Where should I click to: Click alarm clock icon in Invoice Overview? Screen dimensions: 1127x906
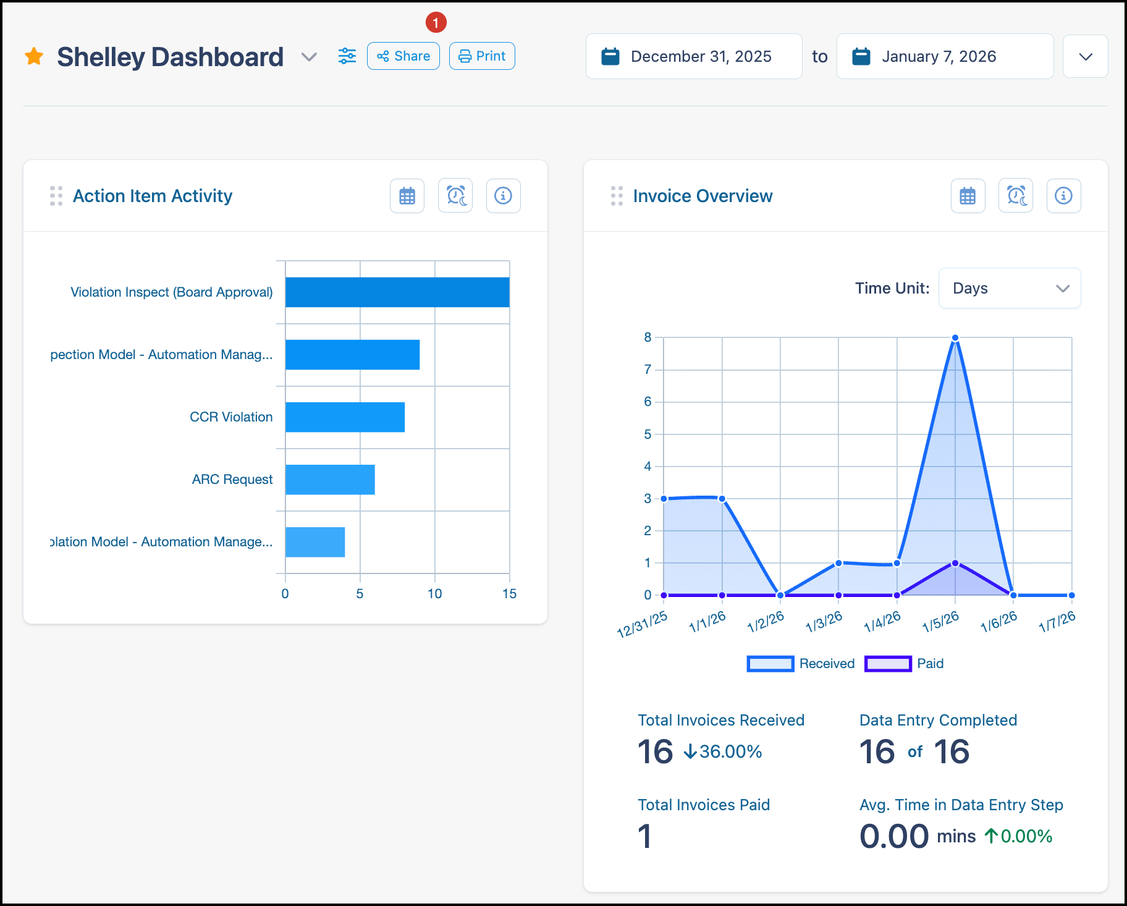1016,196
